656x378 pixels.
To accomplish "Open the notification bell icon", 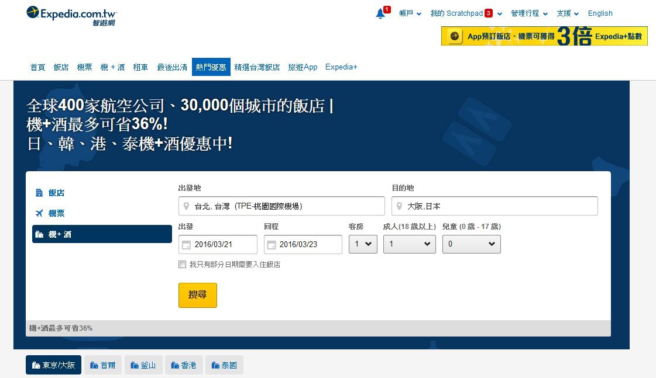I will point(380,13).
